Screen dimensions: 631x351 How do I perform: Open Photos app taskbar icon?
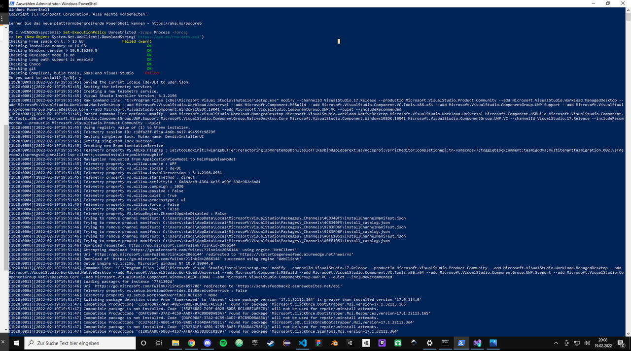click(493, 343)
